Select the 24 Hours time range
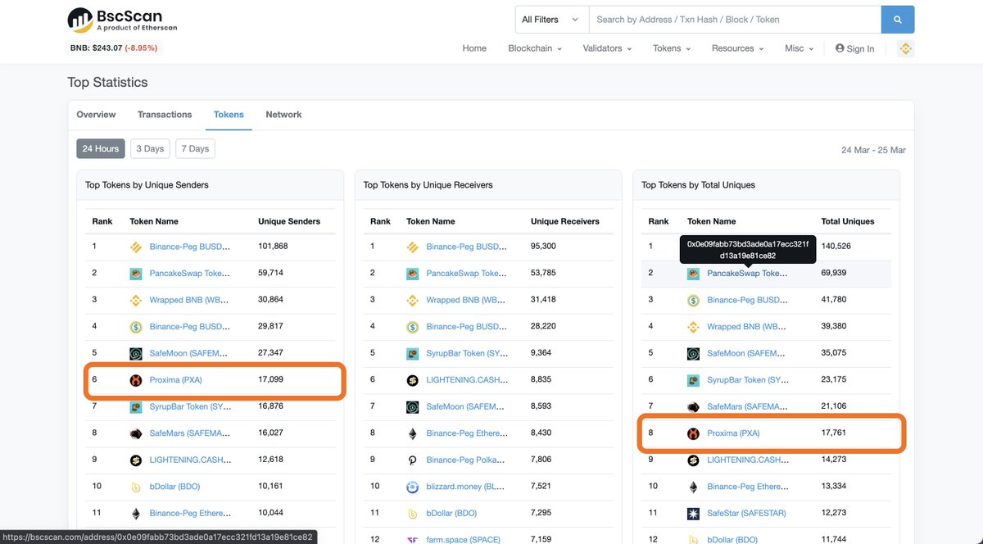Screen dimensions: 983x544 (x=101, y=148)
